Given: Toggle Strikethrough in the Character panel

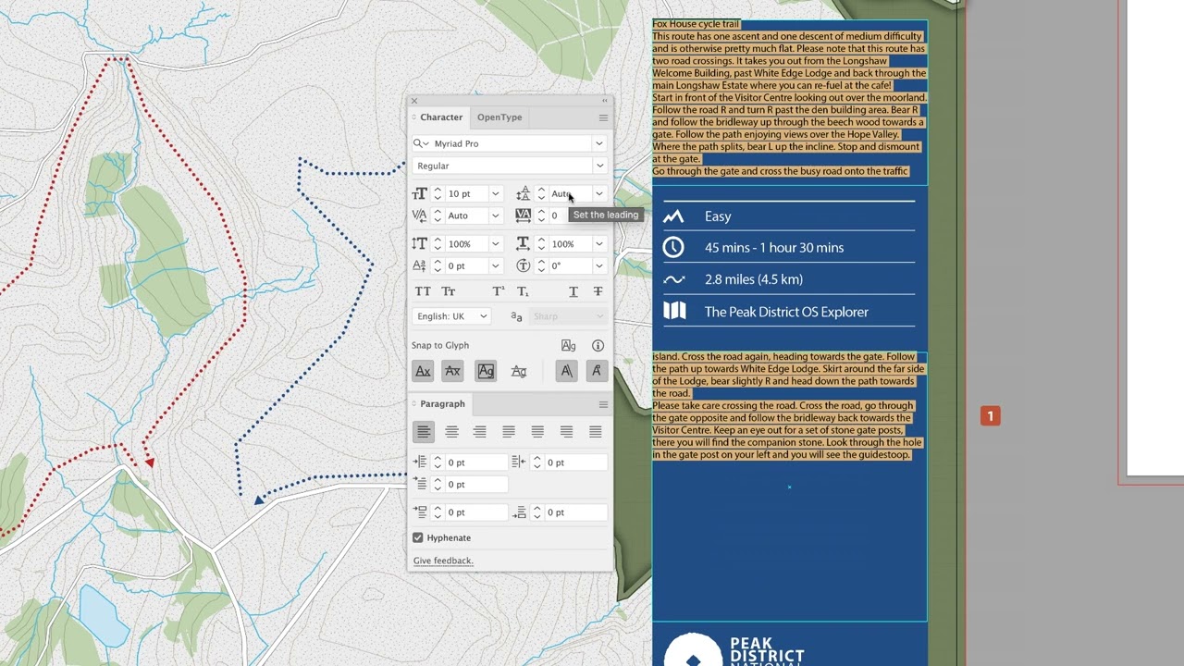Looking at the screenshot, I should [598, 291].
